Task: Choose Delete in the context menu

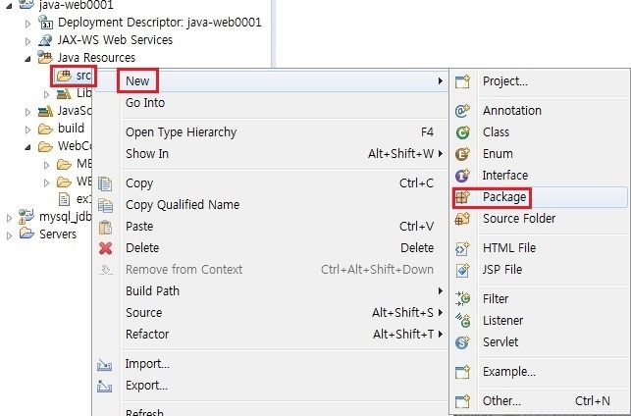Action: [x=270, y=248]
